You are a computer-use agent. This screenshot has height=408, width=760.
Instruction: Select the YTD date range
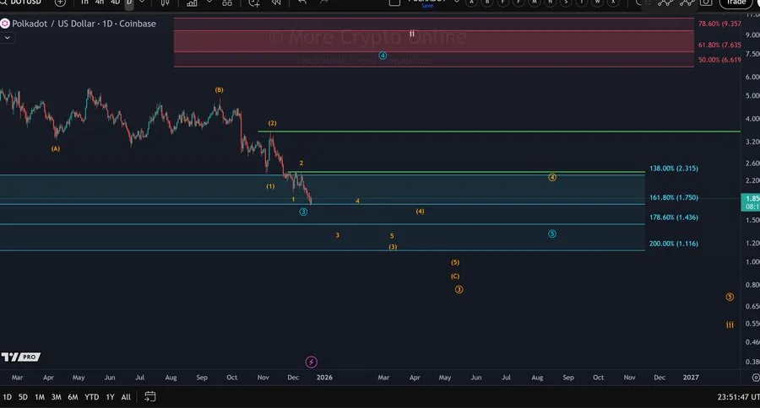[x=91, y=397]
